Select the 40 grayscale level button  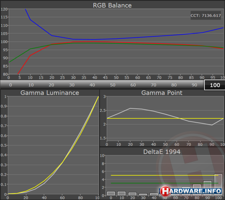coord(92,85)
